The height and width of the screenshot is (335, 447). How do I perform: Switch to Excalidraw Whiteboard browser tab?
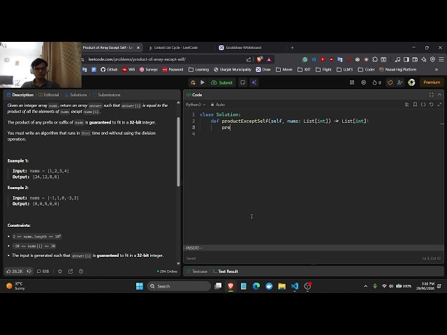point(244,47)
